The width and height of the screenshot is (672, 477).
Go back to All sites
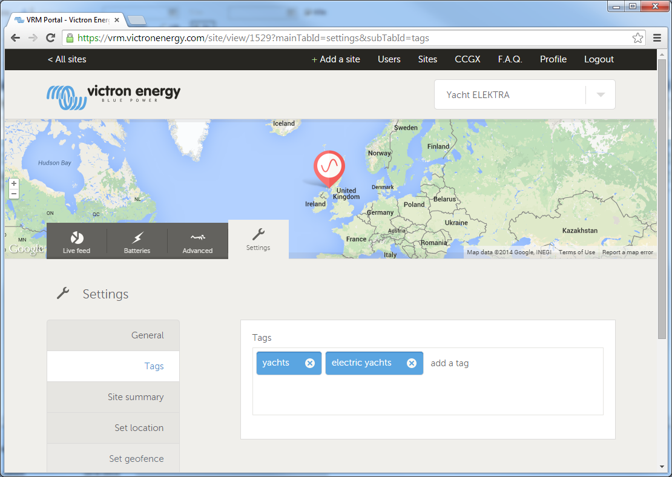[x=67, y=59]
